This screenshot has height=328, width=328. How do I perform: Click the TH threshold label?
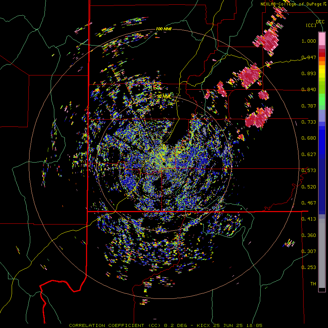pos(313,284)
